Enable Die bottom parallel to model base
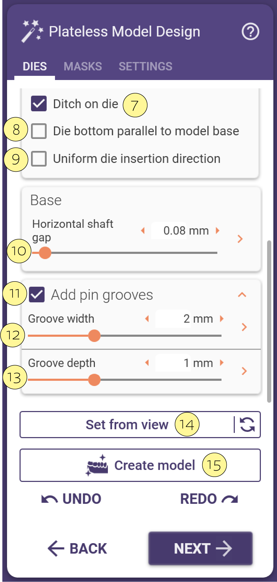The height and width of the screenshot is (582, 277). 39,131
